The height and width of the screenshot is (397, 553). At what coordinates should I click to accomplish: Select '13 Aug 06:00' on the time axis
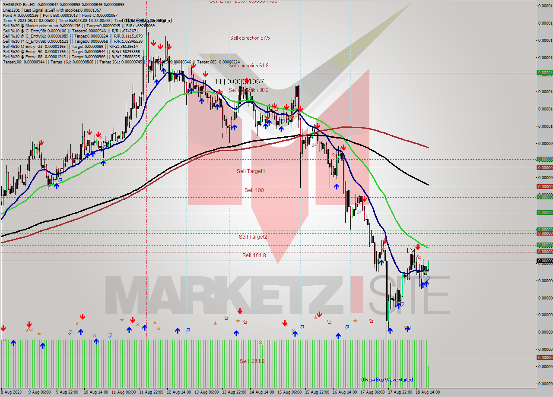click(206, 392)
